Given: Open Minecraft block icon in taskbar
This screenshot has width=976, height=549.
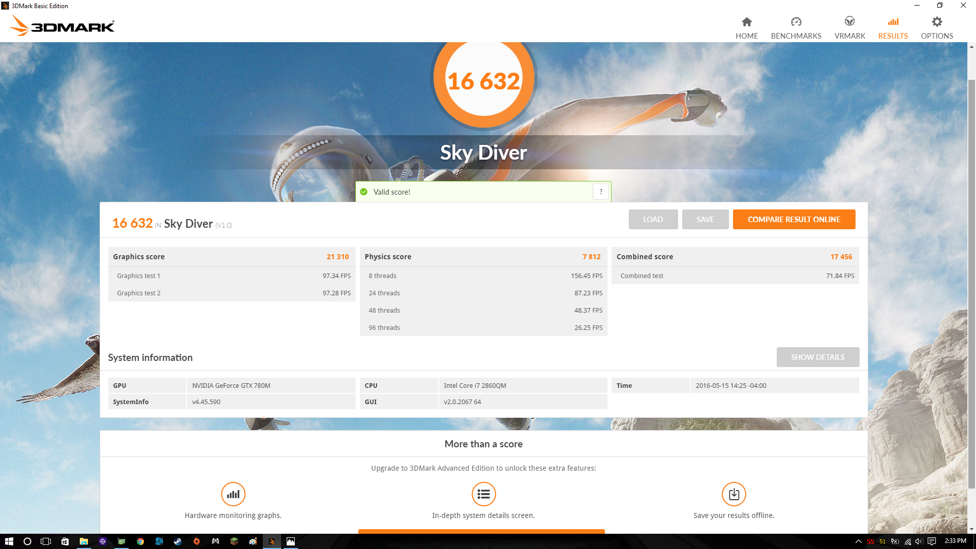Looking at the screenshot, I should 234,541.
